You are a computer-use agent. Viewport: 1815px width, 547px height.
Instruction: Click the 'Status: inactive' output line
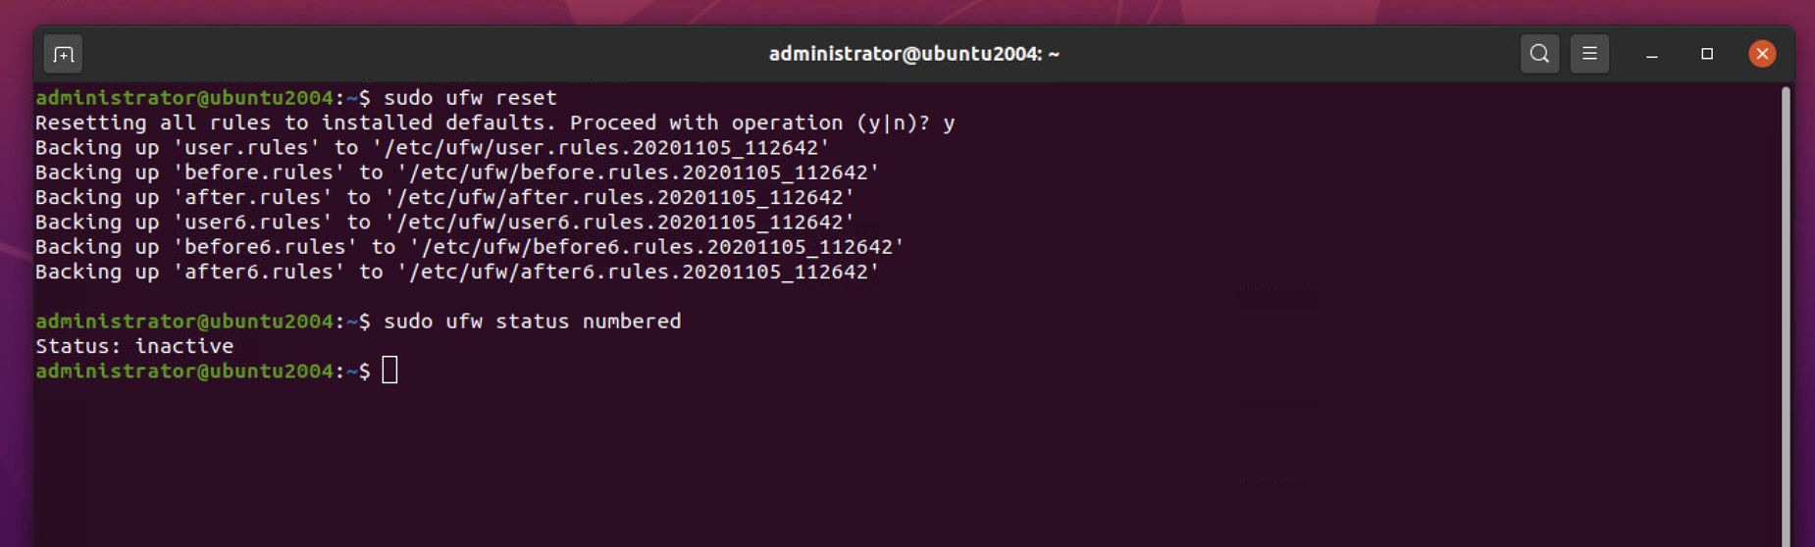(x=134, y=346)
